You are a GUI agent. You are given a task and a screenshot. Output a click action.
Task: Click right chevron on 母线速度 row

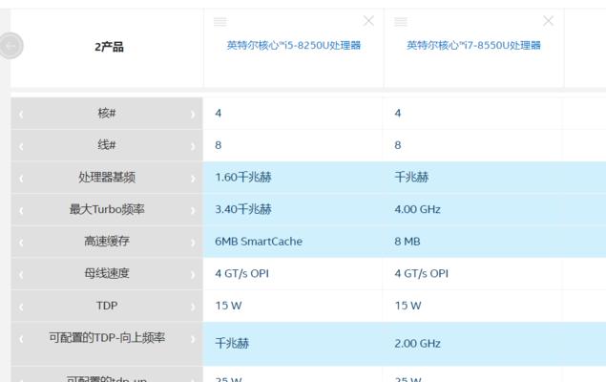click(193, 274)
